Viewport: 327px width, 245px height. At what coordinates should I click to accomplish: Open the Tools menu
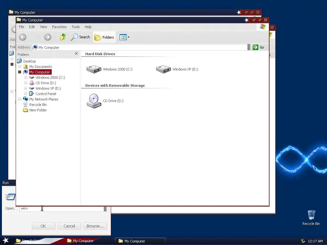pyautogui.click(x=75, y=27)
